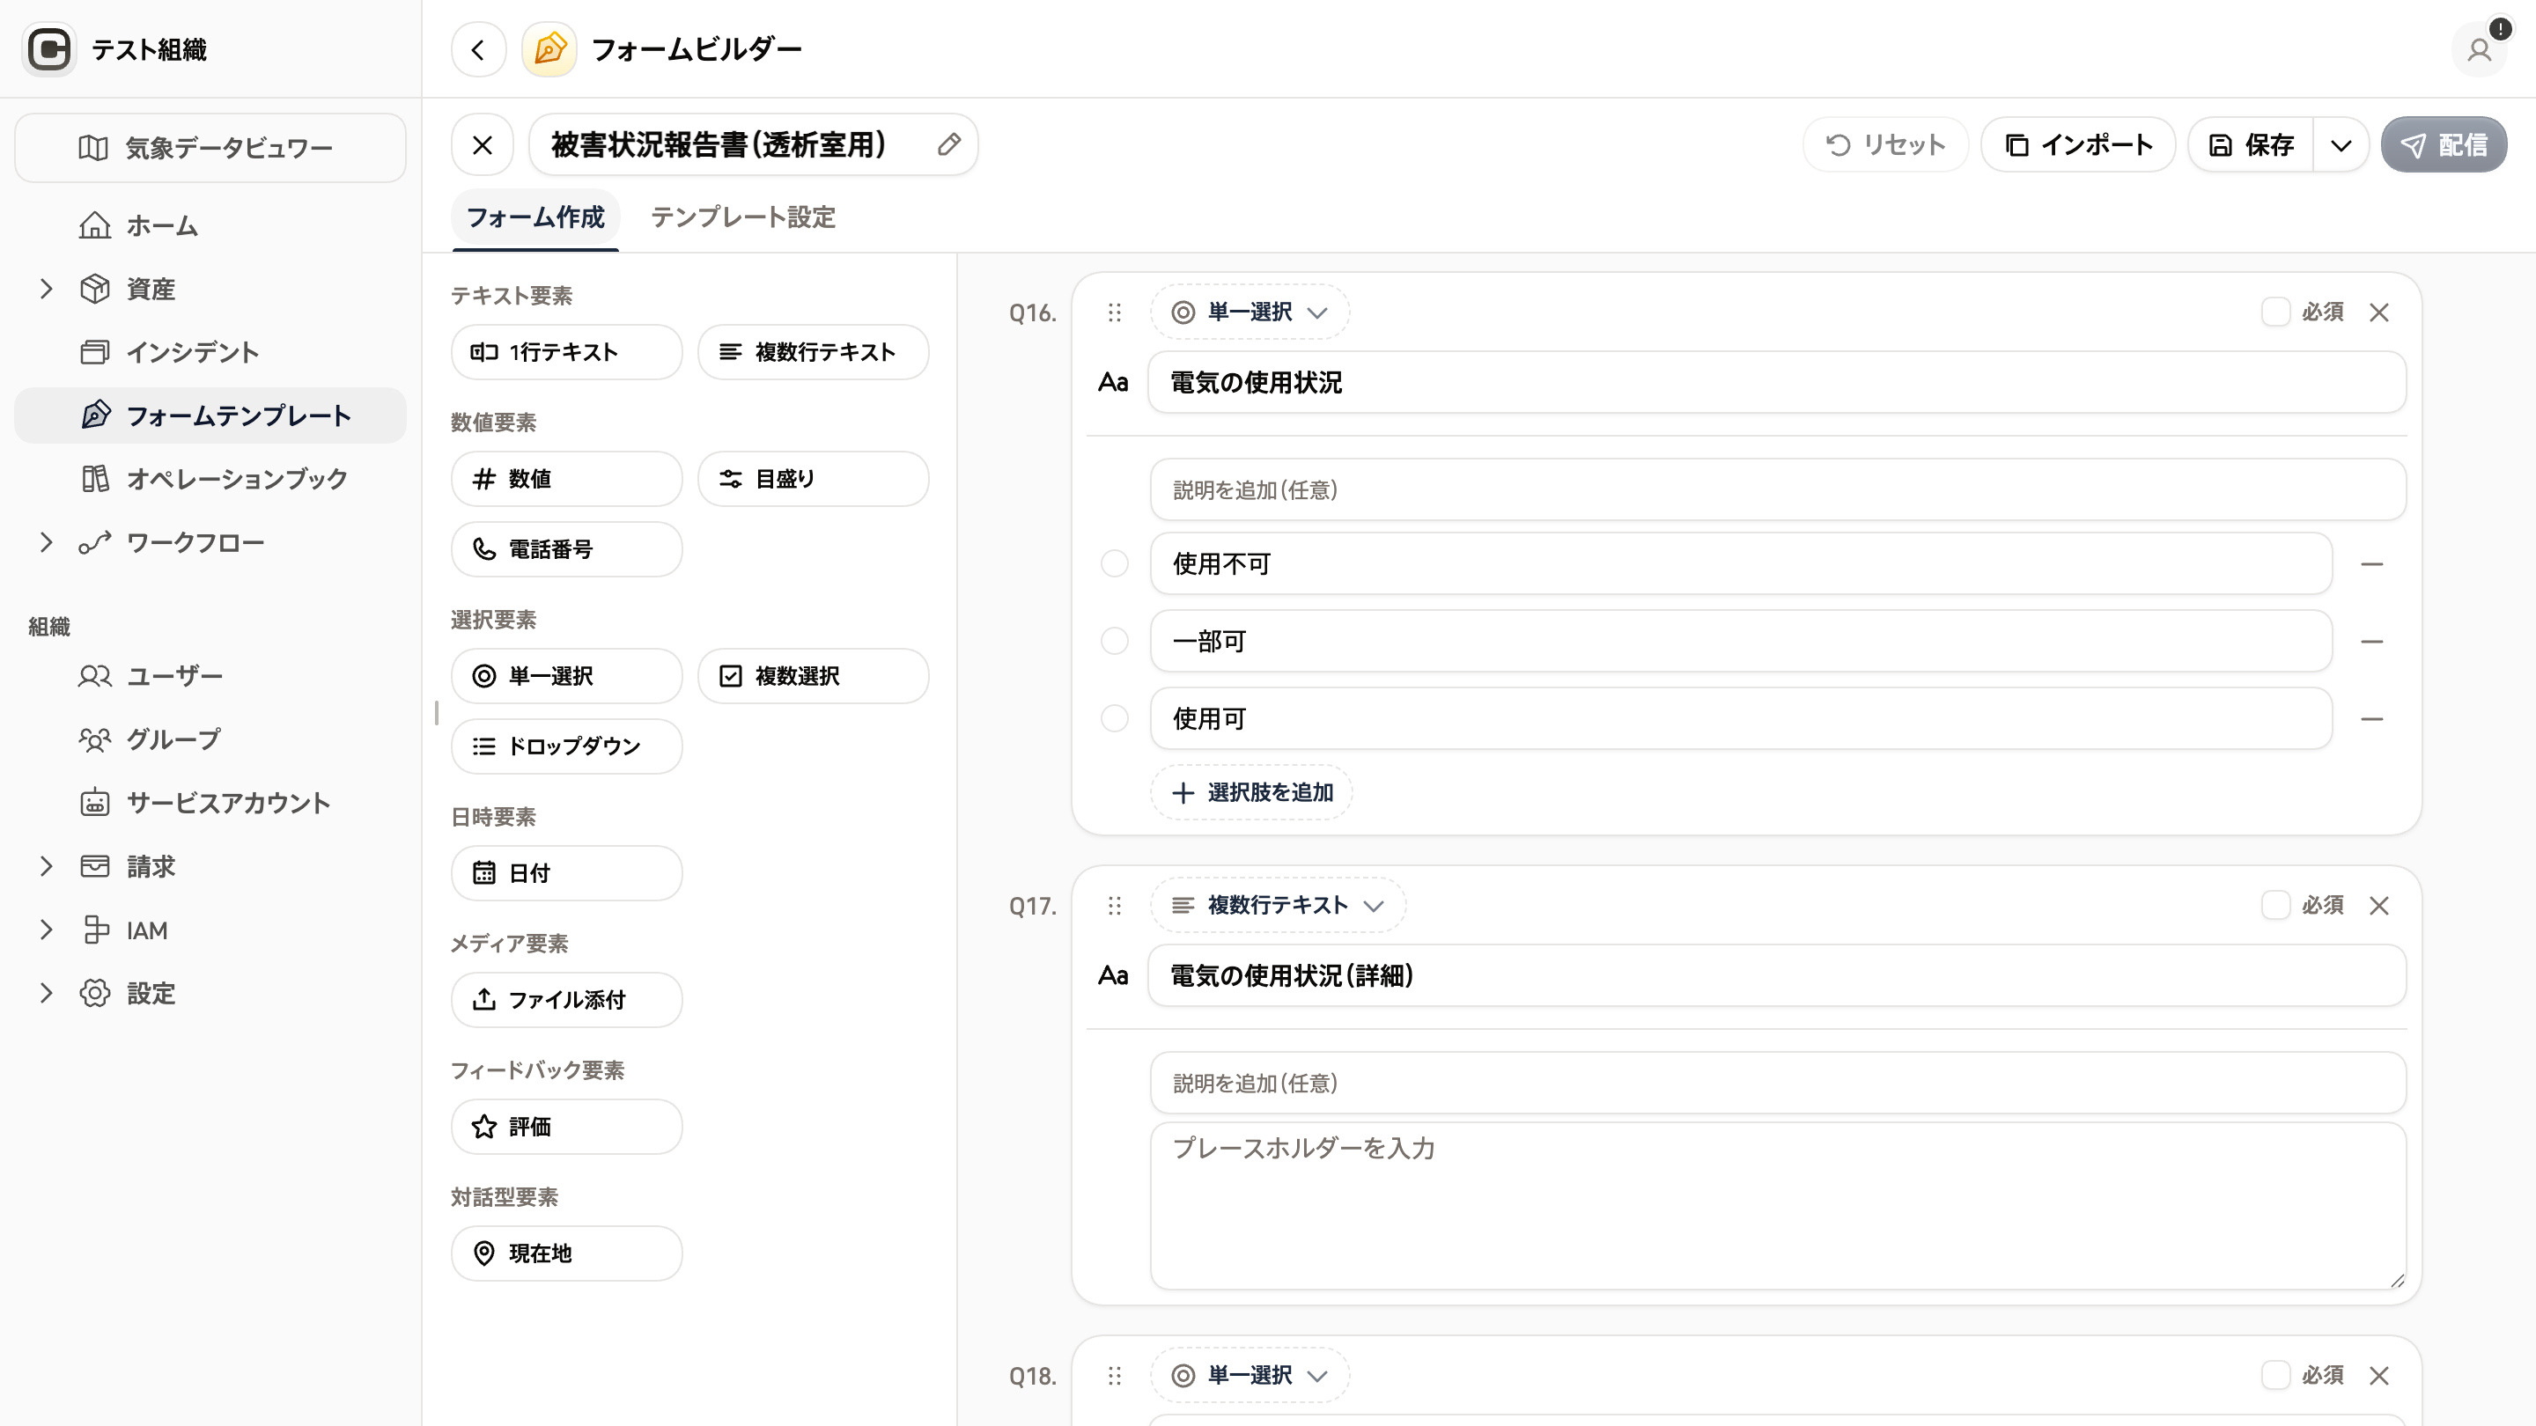This screenshot has height=1426, width=2536.
Task: Click the drag handle icon for Q18
Action: (x=1115, y=1376)
